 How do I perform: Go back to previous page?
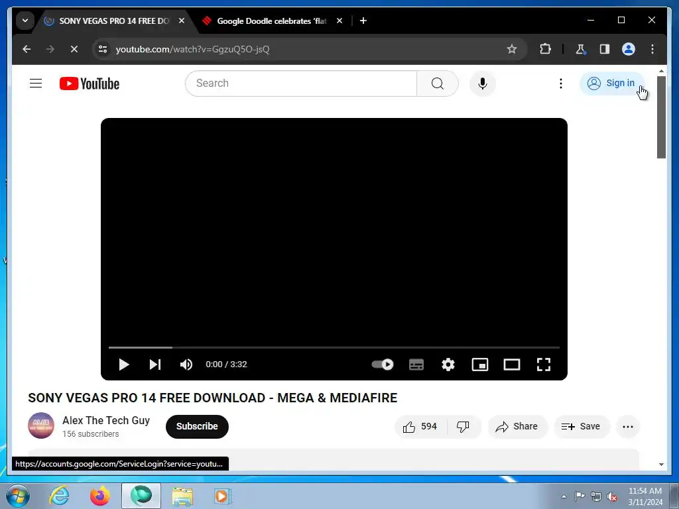[27, 49]
